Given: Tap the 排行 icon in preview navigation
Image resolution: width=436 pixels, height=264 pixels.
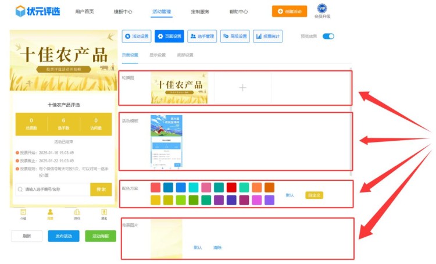Looking at the screenshot, I should click(77, 214).
